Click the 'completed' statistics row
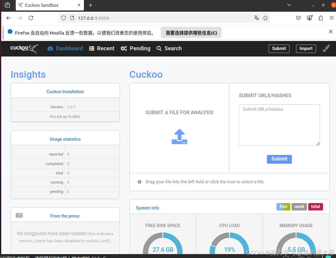 [x=65, y=164]
